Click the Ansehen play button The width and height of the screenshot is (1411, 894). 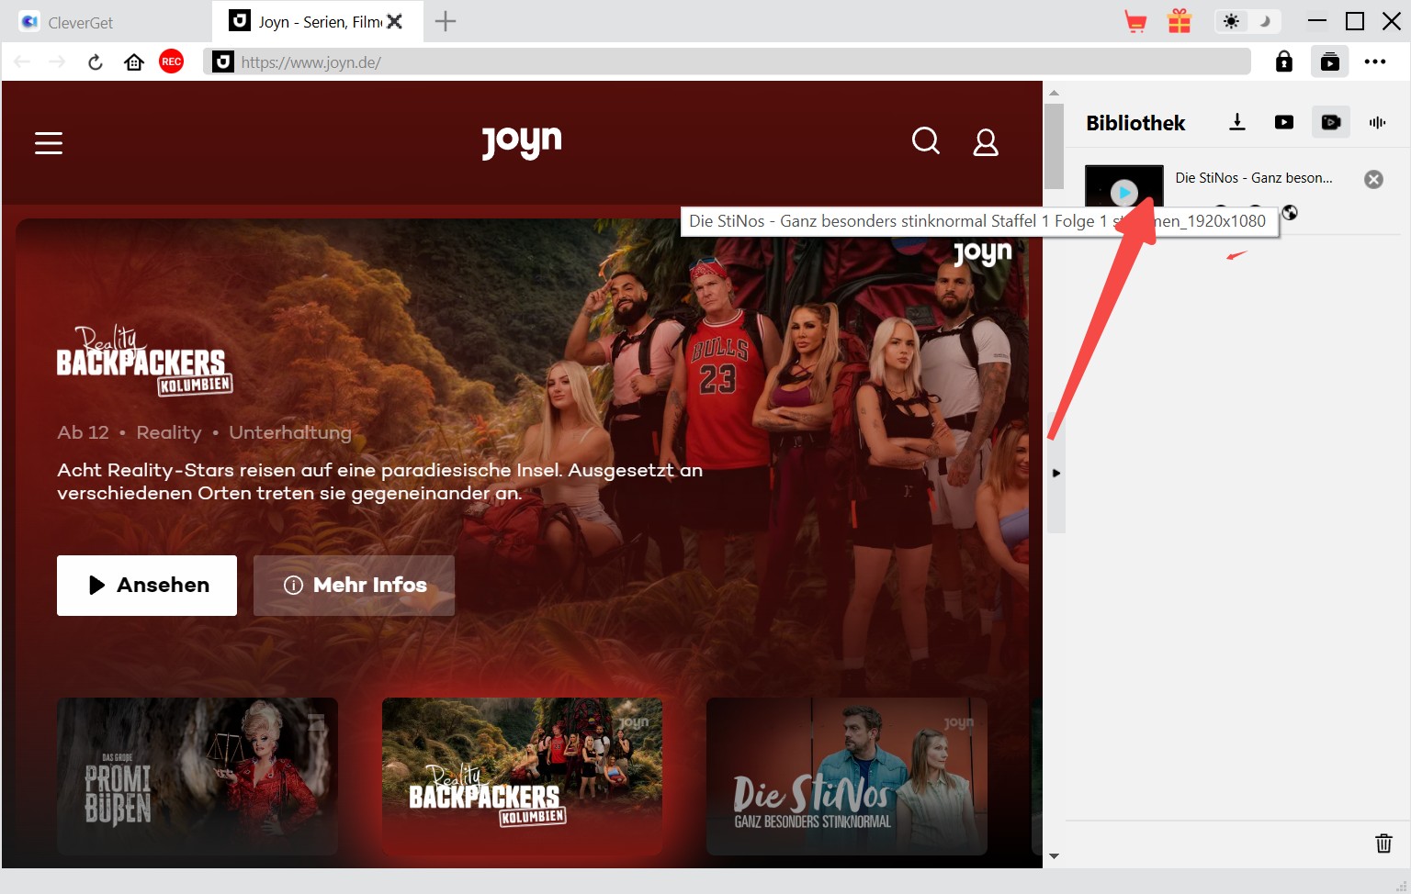147,586
